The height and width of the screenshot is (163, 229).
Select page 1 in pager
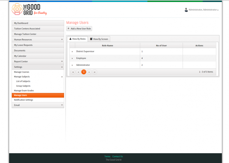click(x=84, y=72)
